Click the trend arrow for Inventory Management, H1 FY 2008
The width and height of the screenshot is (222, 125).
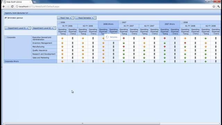click(185, 43)
